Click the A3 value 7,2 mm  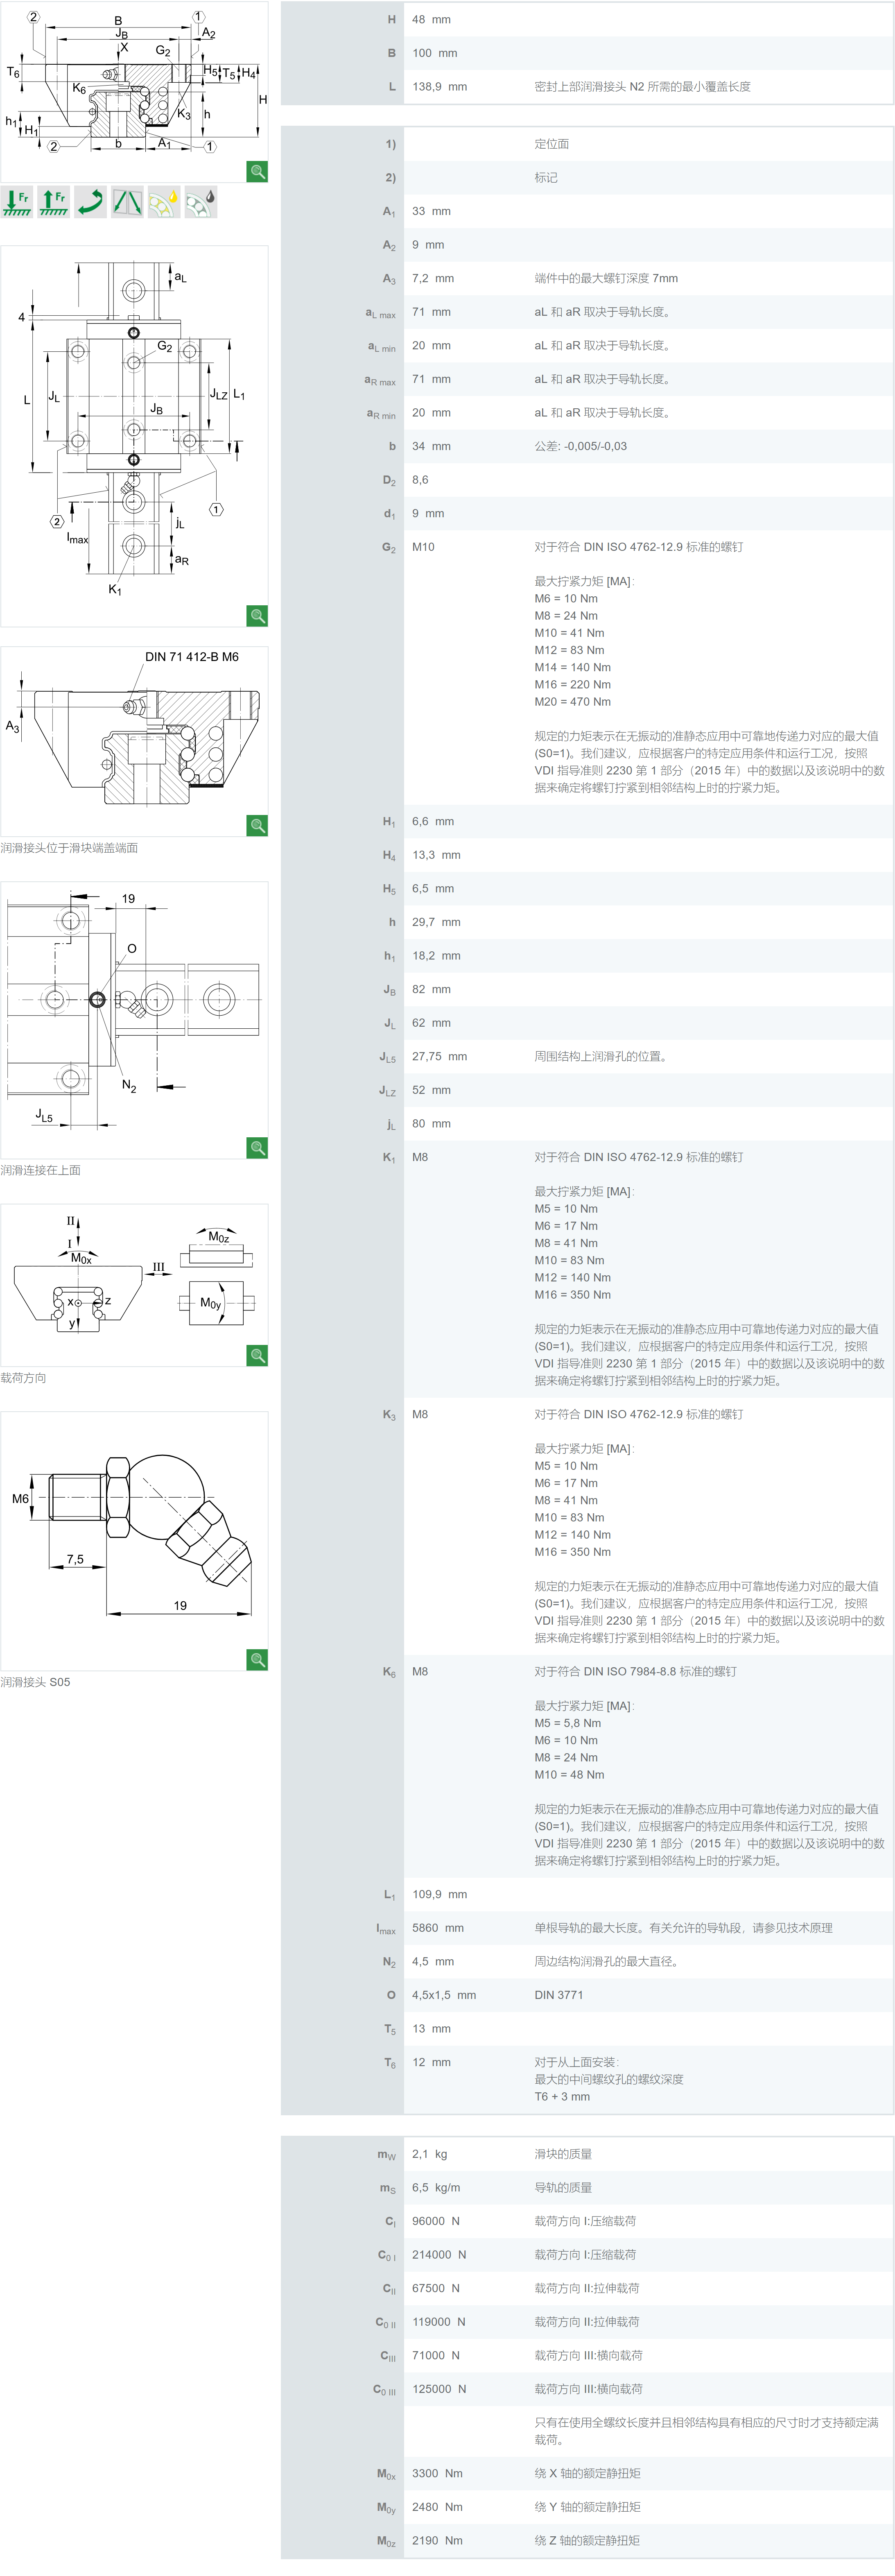pos(433,279)
